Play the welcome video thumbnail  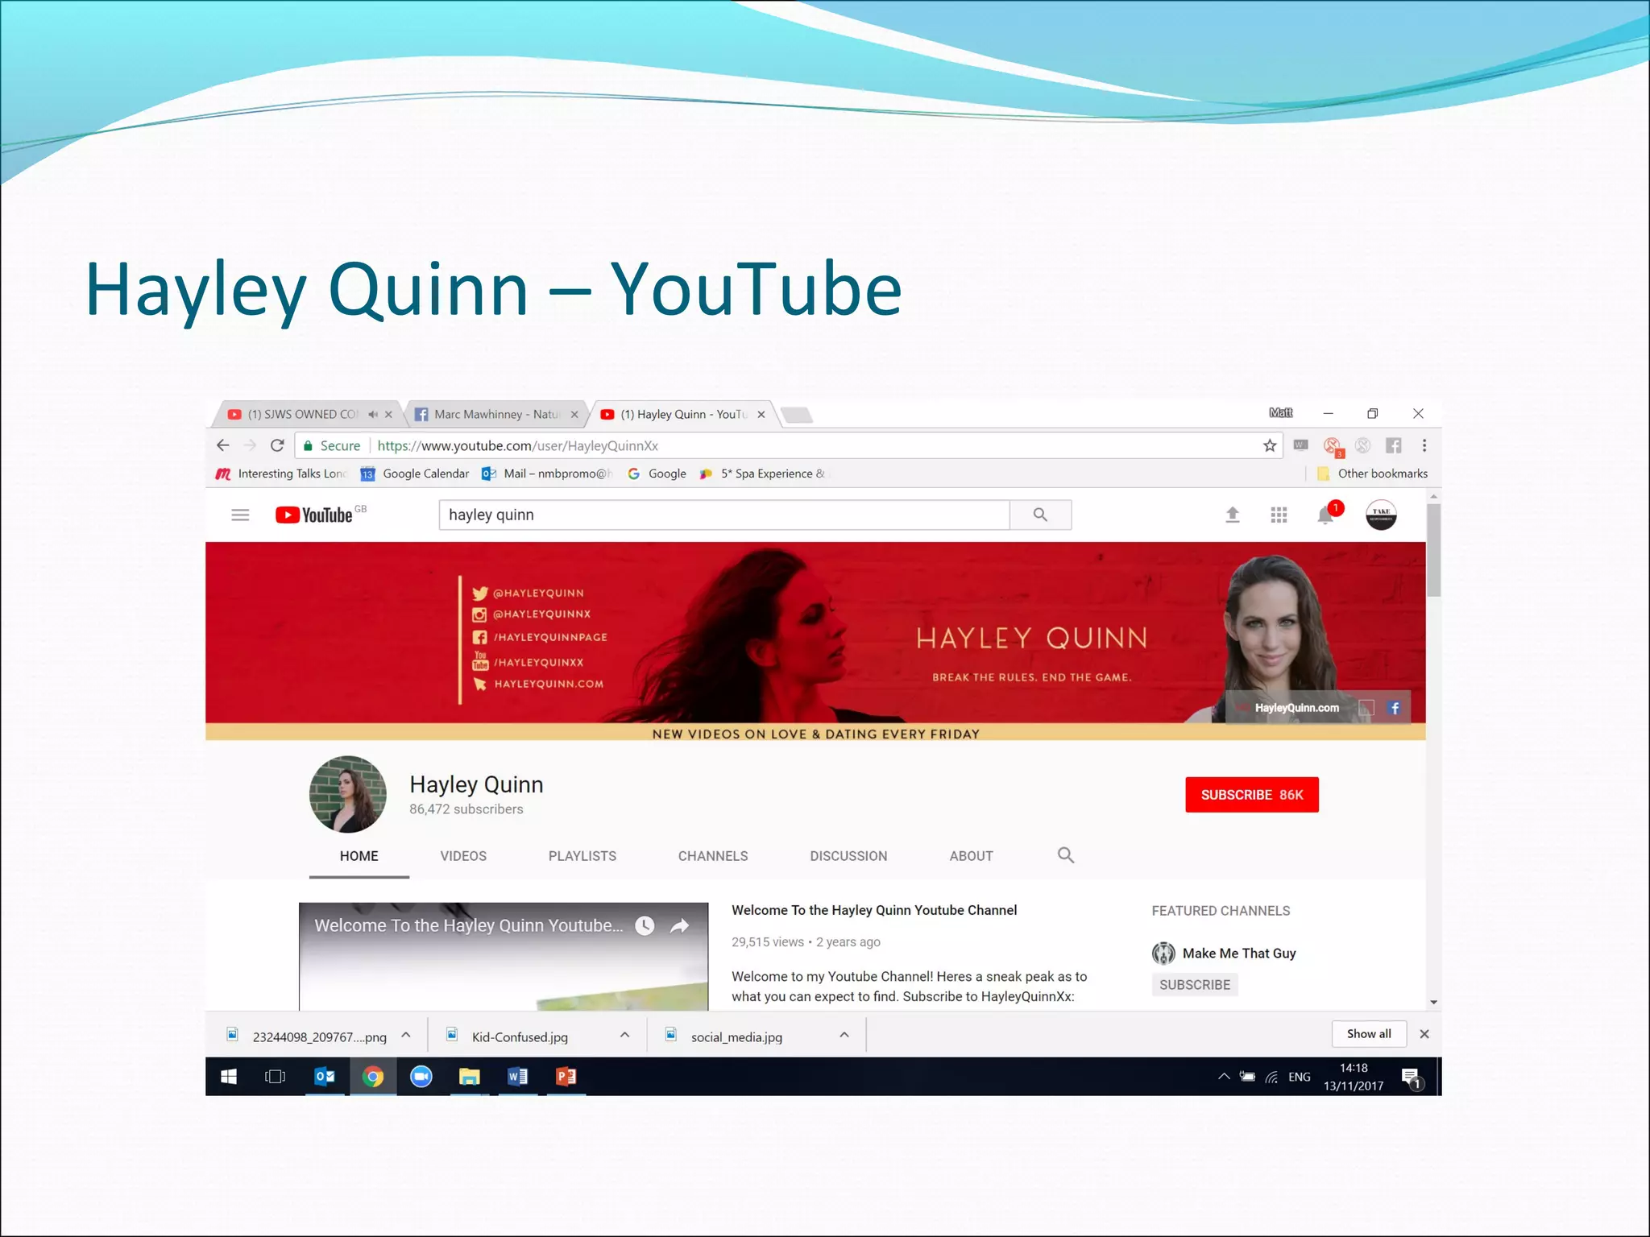point(504,957)
